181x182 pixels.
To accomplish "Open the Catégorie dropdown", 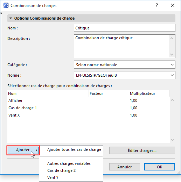I will (125, 65).
